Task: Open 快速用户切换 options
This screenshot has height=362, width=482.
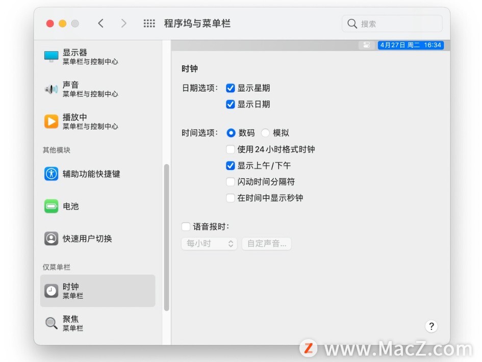Action: coord(82,238)
